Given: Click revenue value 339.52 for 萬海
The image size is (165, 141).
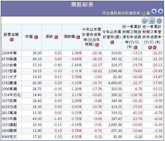Looking at the screenshot, I should tap(117, 113).
